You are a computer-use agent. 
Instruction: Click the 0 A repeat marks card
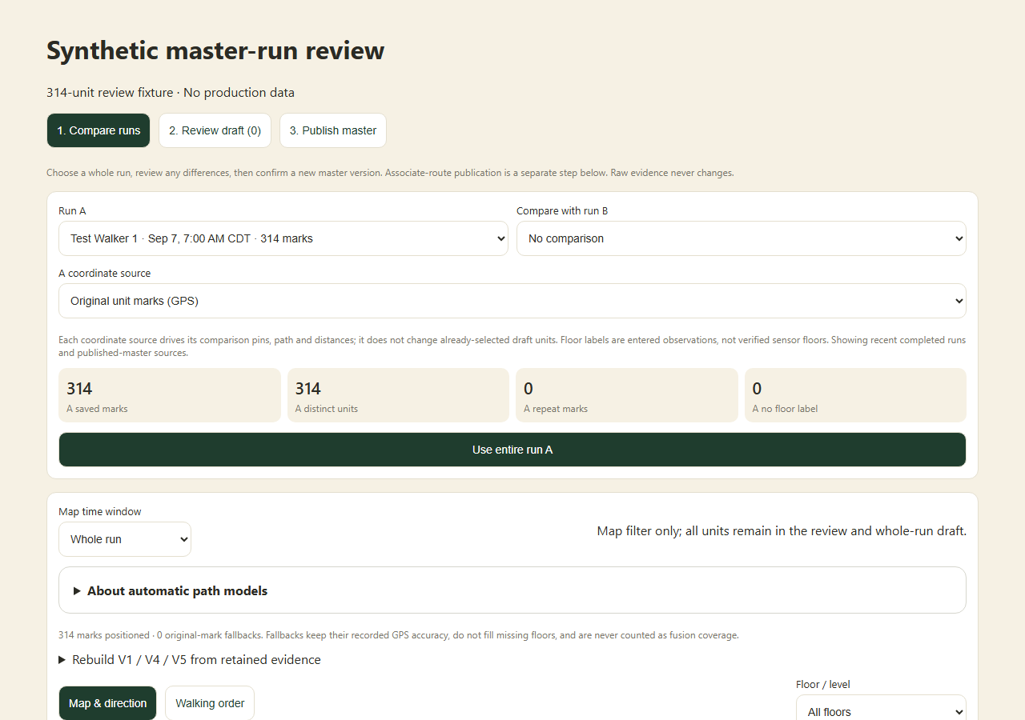pyautogui.click(x=627, y=395)
